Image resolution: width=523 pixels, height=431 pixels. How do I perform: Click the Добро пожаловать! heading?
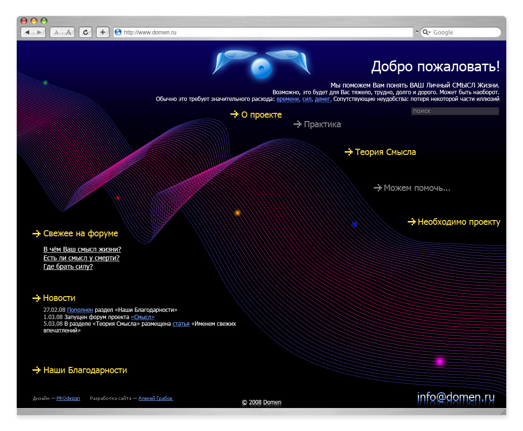pyautogui.click(x=436, y=66)
